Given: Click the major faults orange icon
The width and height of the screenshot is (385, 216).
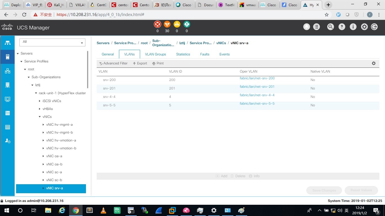Looking at the screenshot, I should tap(167, 24).
